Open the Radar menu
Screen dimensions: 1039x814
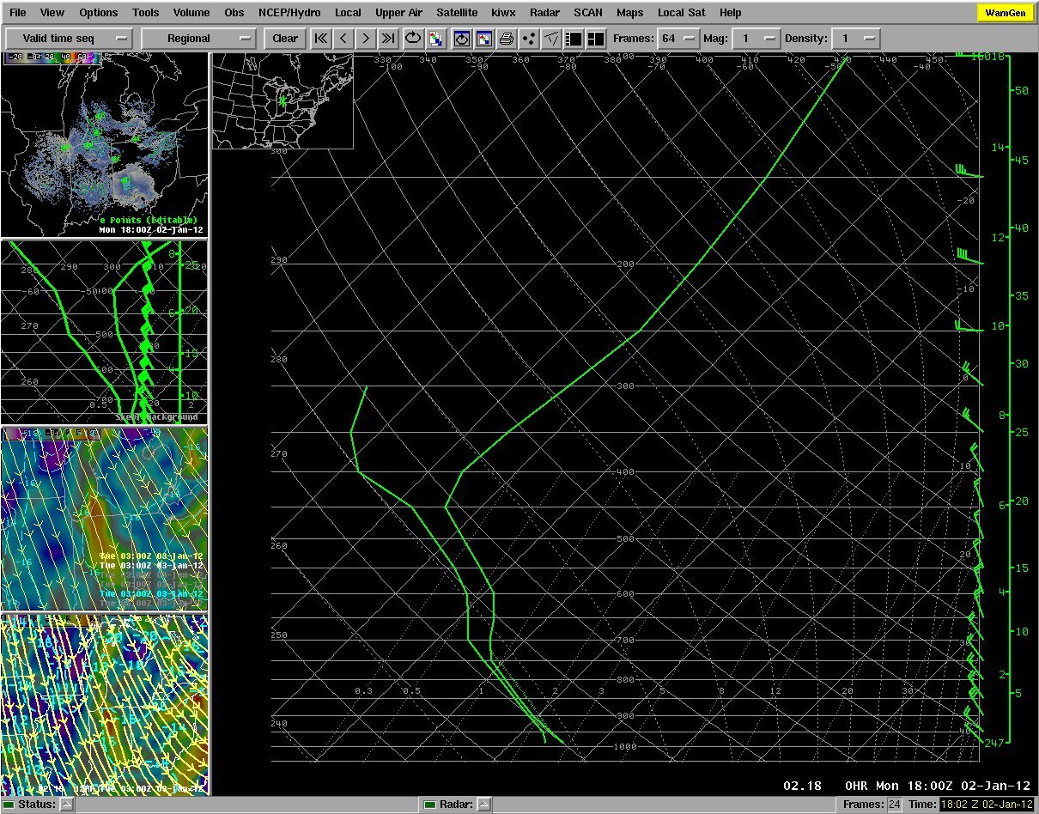click(544, 13)
